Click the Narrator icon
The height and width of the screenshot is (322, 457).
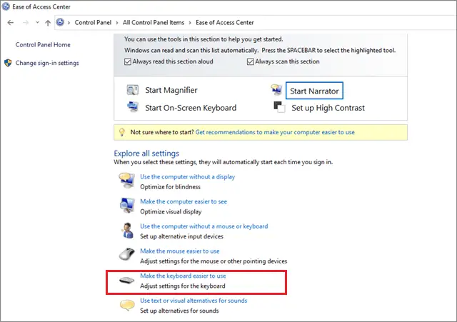(276, 90)
